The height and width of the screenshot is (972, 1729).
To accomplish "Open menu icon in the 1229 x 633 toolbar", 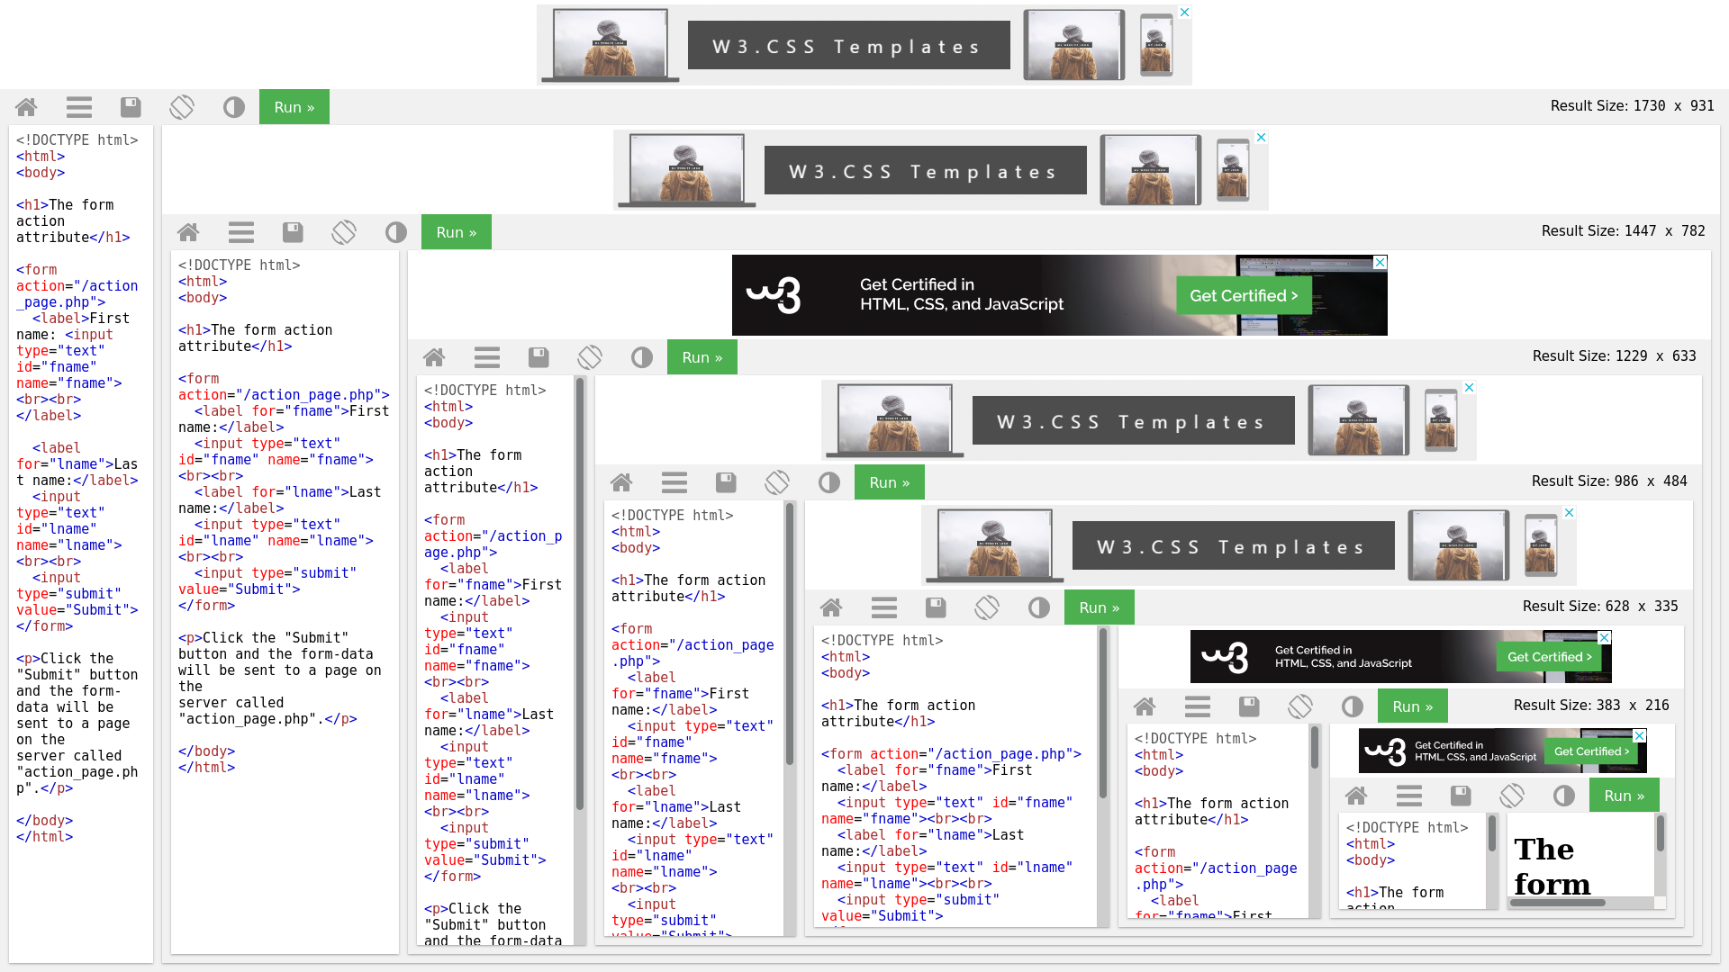I will [x=487, y=358].
